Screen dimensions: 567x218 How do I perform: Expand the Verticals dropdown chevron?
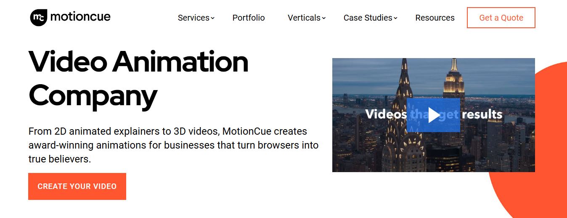[x=323, y=18]
